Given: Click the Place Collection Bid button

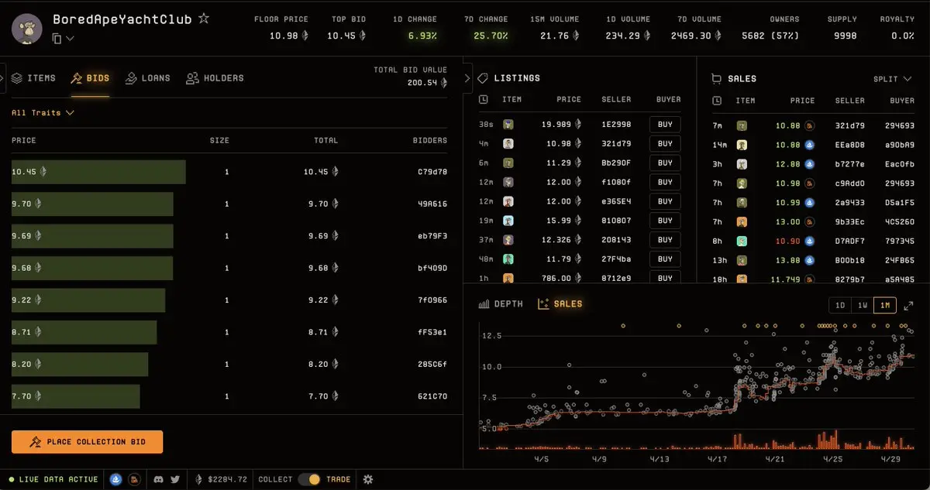Looking at the screenshot, I should pos(87,442).
